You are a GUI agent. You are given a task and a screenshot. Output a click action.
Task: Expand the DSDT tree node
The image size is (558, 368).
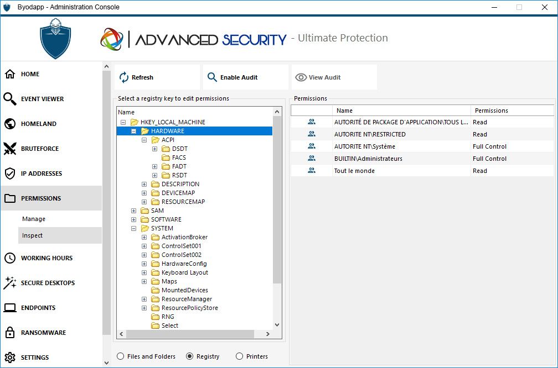coord(155,149)
